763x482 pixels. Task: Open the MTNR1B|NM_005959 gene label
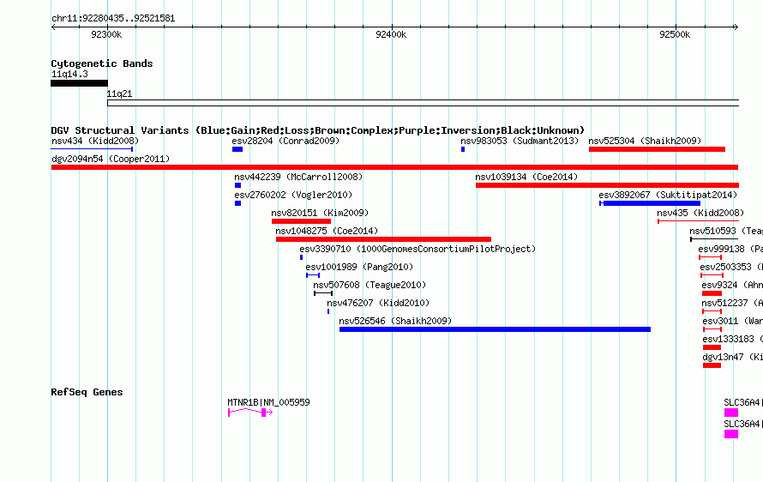click(268, 402)
